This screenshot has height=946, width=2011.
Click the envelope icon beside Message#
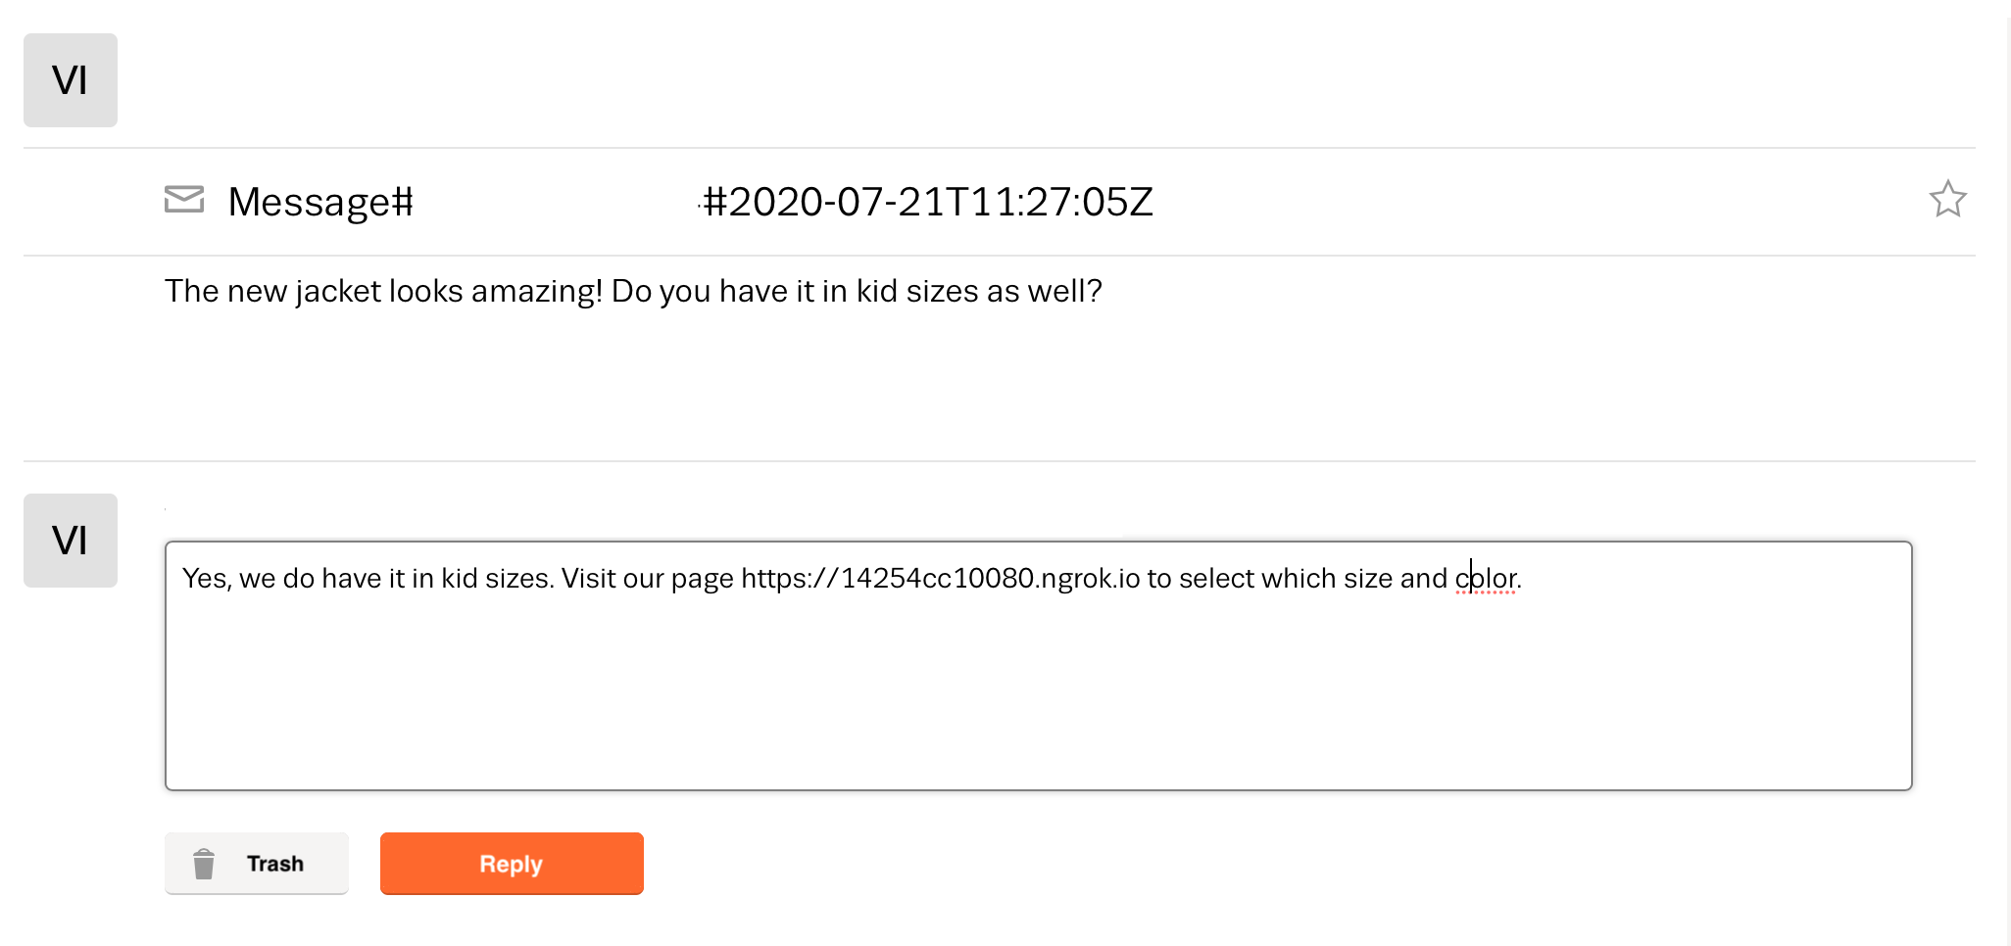point(184,200)
